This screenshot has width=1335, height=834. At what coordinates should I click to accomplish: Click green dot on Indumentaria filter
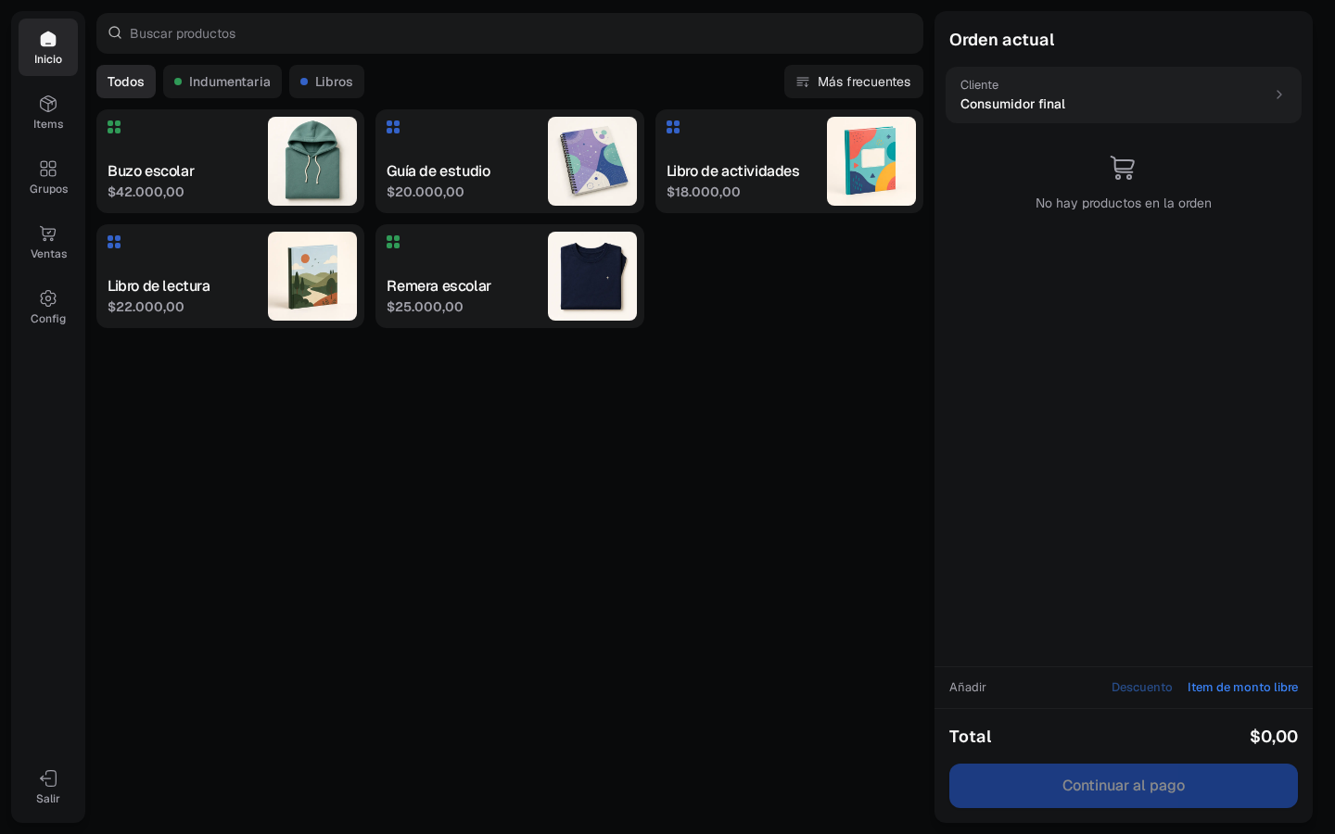(178, 82)
